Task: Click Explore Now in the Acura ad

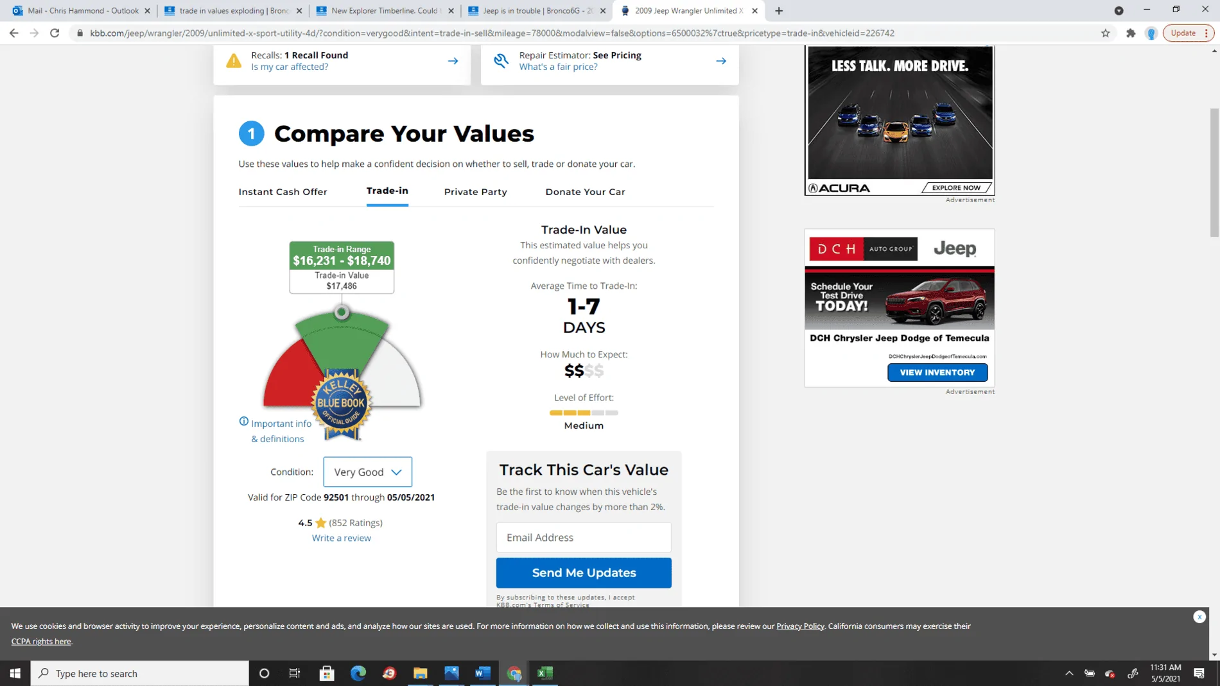Action: pos(956,188)
